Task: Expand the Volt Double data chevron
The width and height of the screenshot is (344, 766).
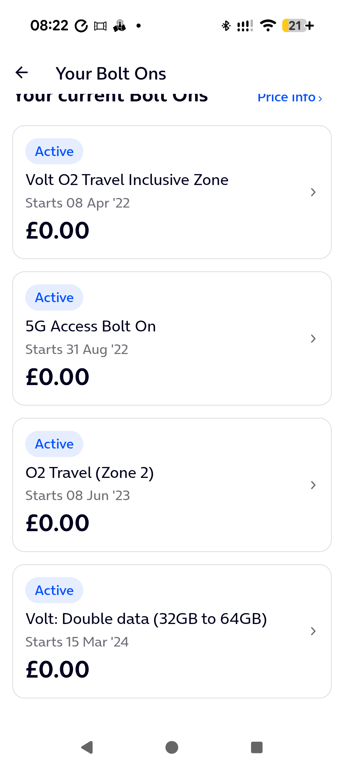Action: tap(313, 631)
